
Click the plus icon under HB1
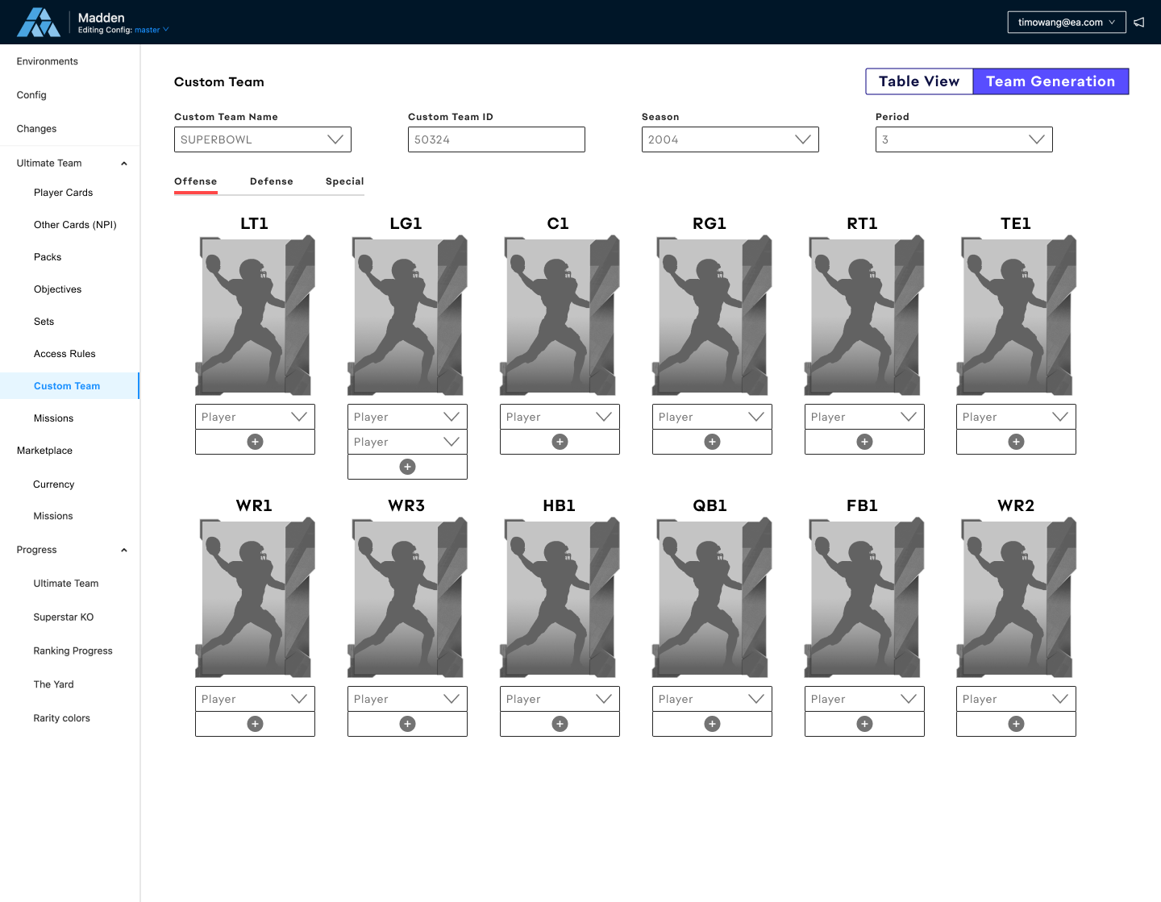coord(560,724)
